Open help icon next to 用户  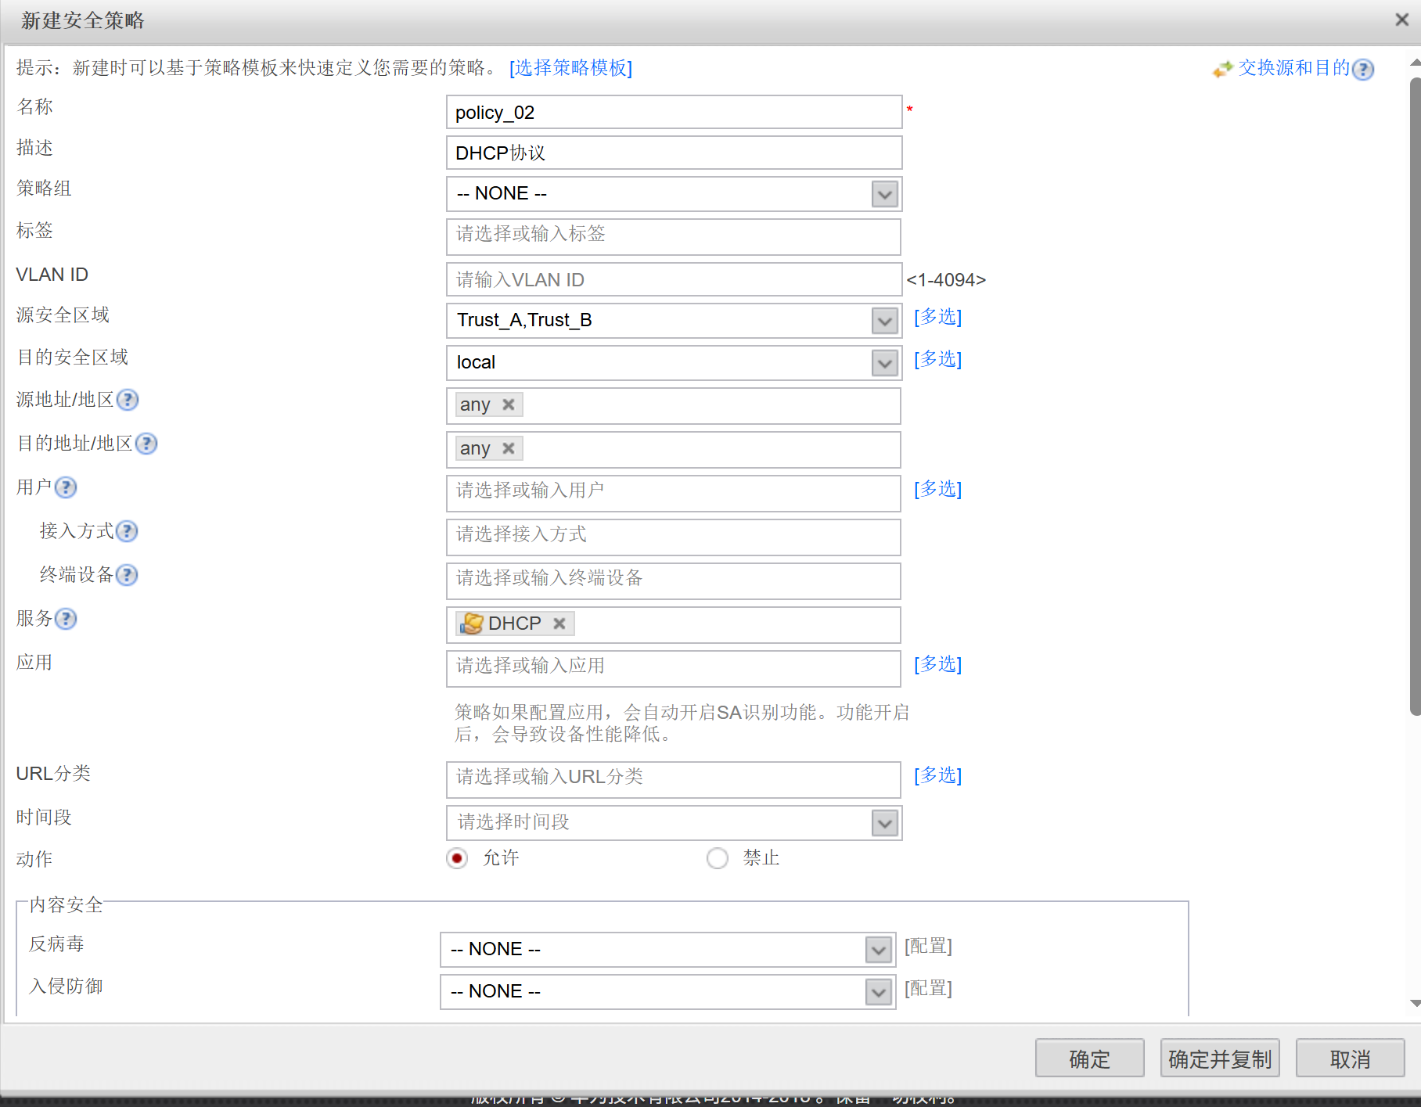pos(66,487)
